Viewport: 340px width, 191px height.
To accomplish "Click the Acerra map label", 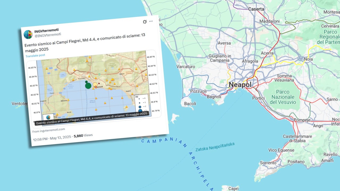I will 267,53.
